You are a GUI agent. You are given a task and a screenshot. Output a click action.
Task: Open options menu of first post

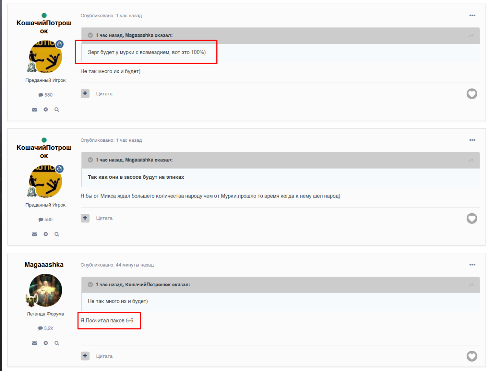[x=472, y=15]
